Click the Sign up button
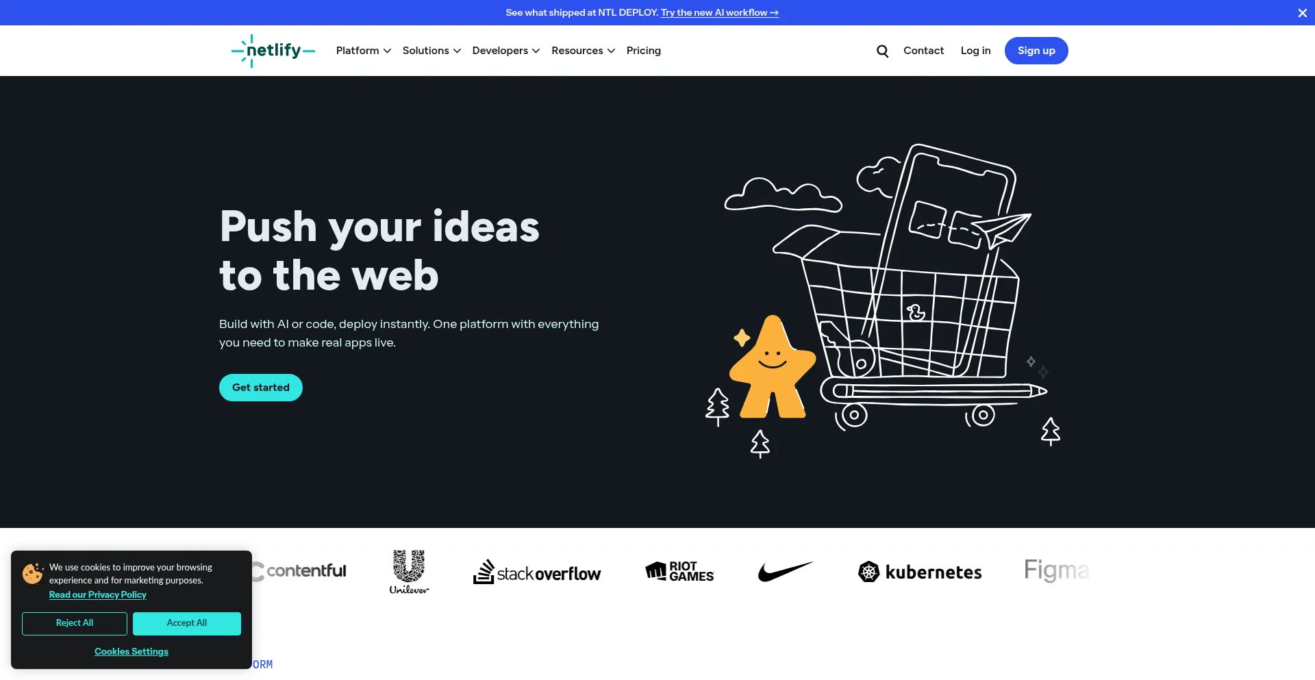Viewport: 1315px width, 680px height. coord(1036,51)
